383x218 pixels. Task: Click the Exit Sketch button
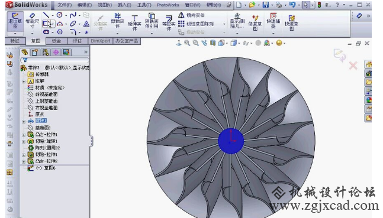click(15, 21)
